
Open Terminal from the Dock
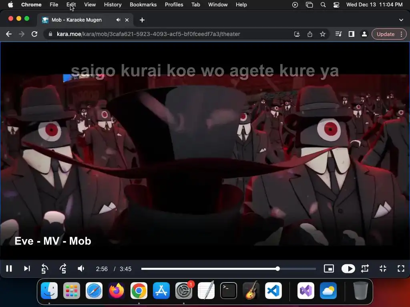229,291
